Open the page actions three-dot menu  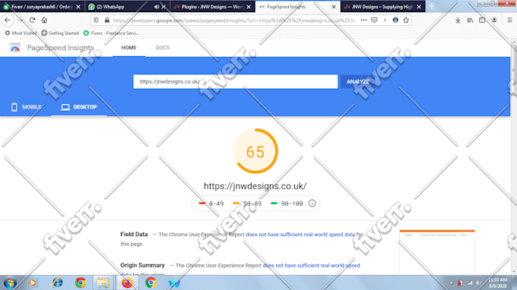pos(363,20)
